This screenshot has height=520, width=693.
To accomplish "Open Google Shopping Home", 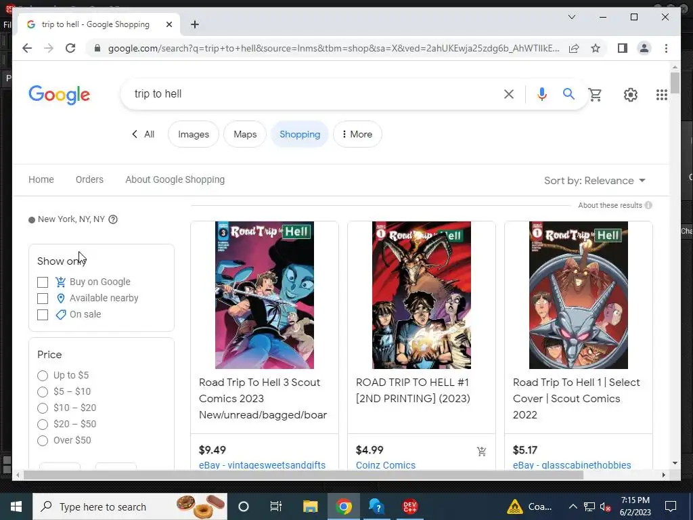I will click(41, 179).
